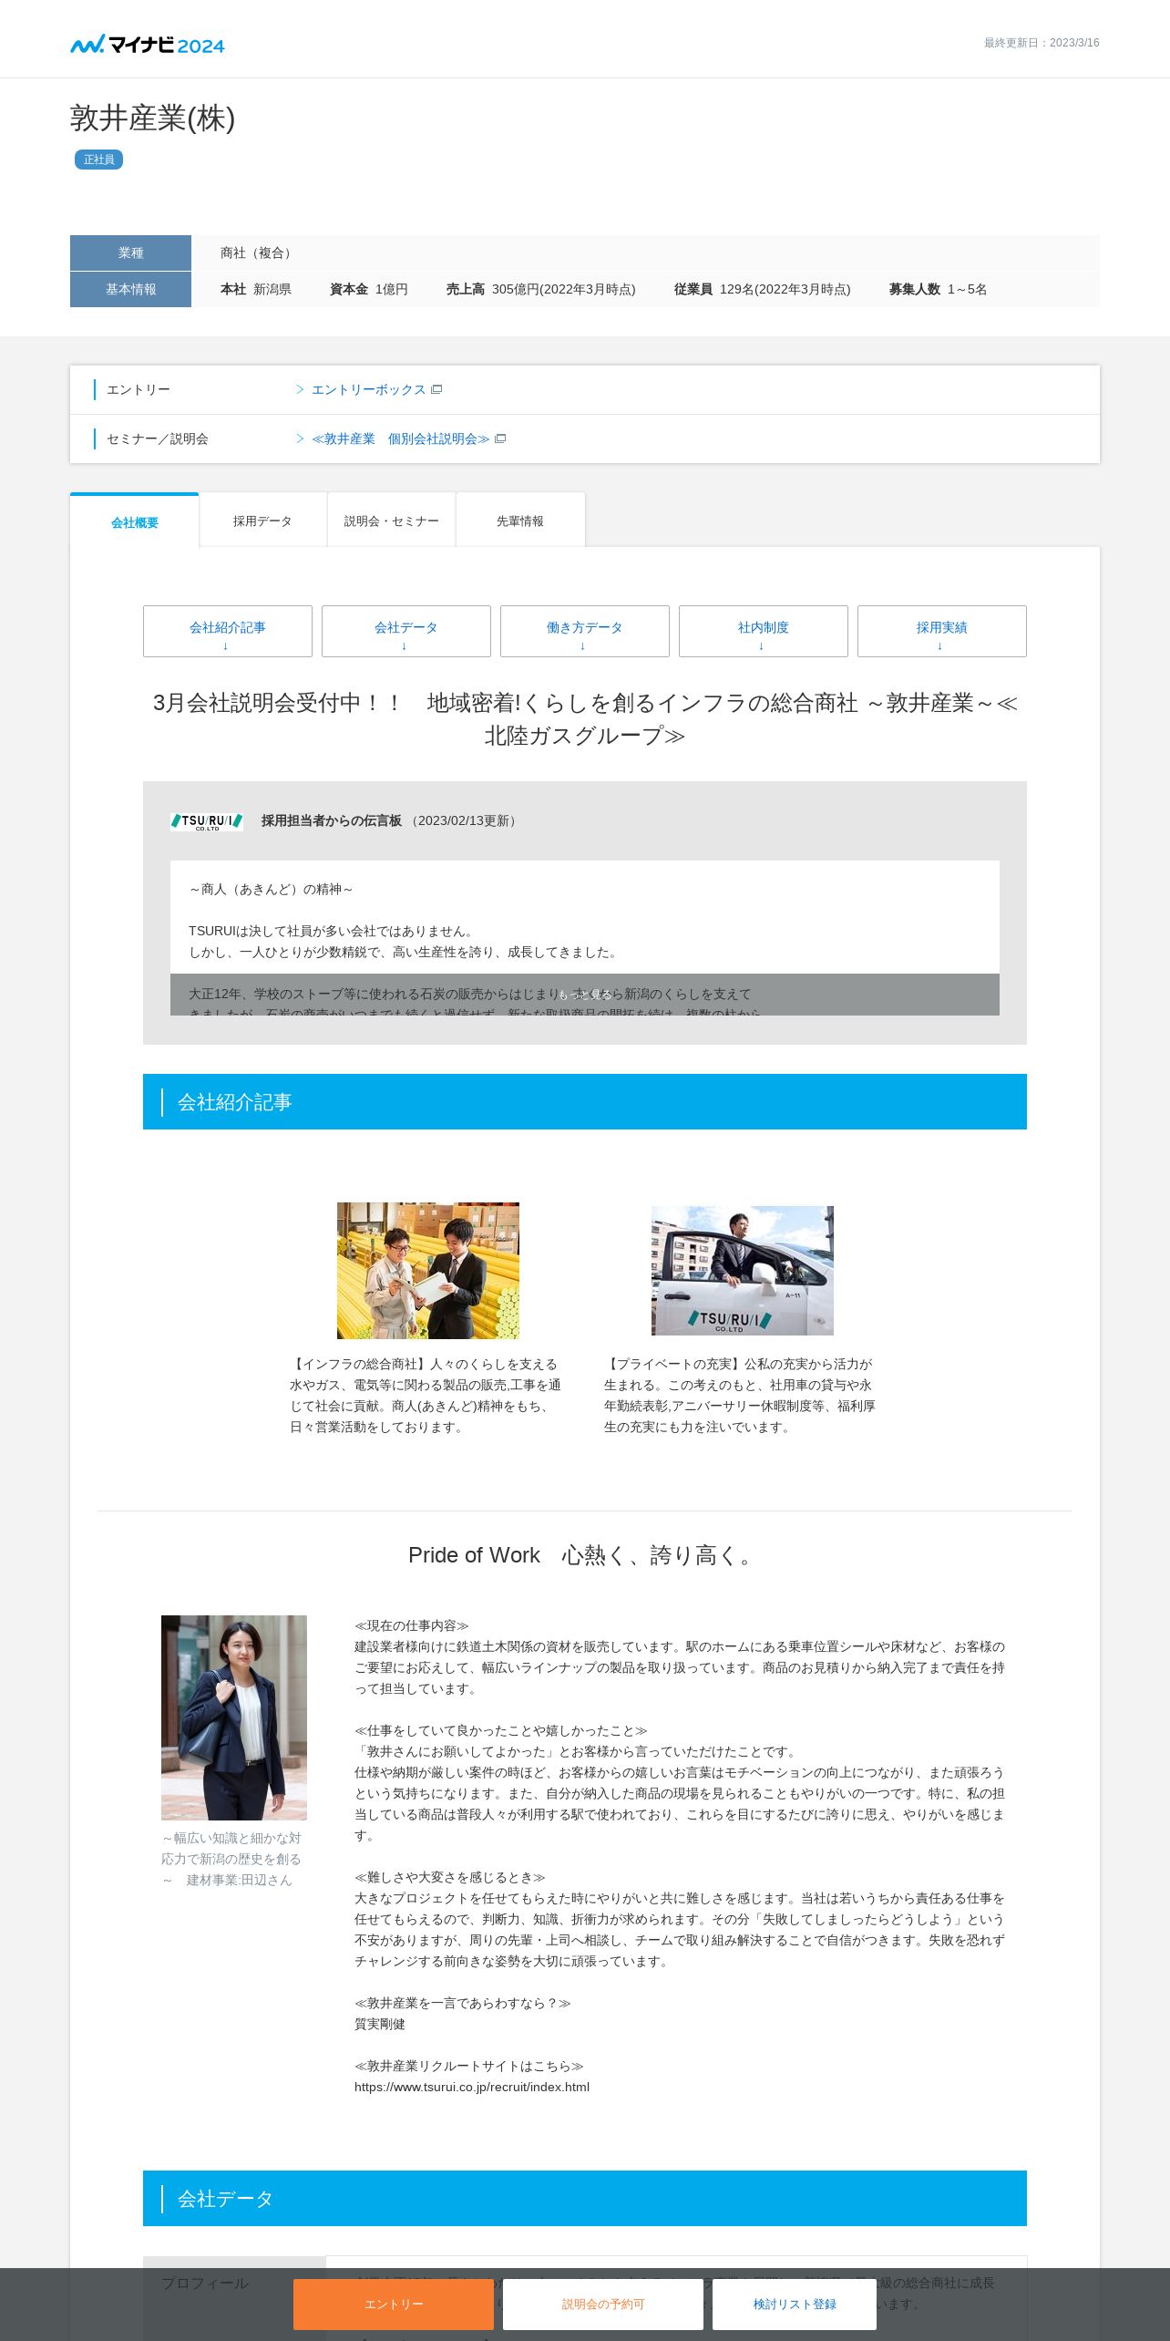Click the 【プライベートの充実】 article caption
The image size is (1170, 2341).
pyautogui.click(x=740, y=1396)
